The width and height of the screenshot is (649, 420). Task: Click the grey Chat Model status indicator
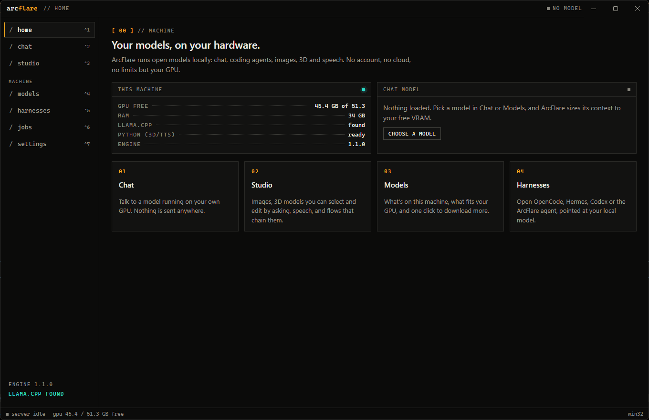(629, 89)
